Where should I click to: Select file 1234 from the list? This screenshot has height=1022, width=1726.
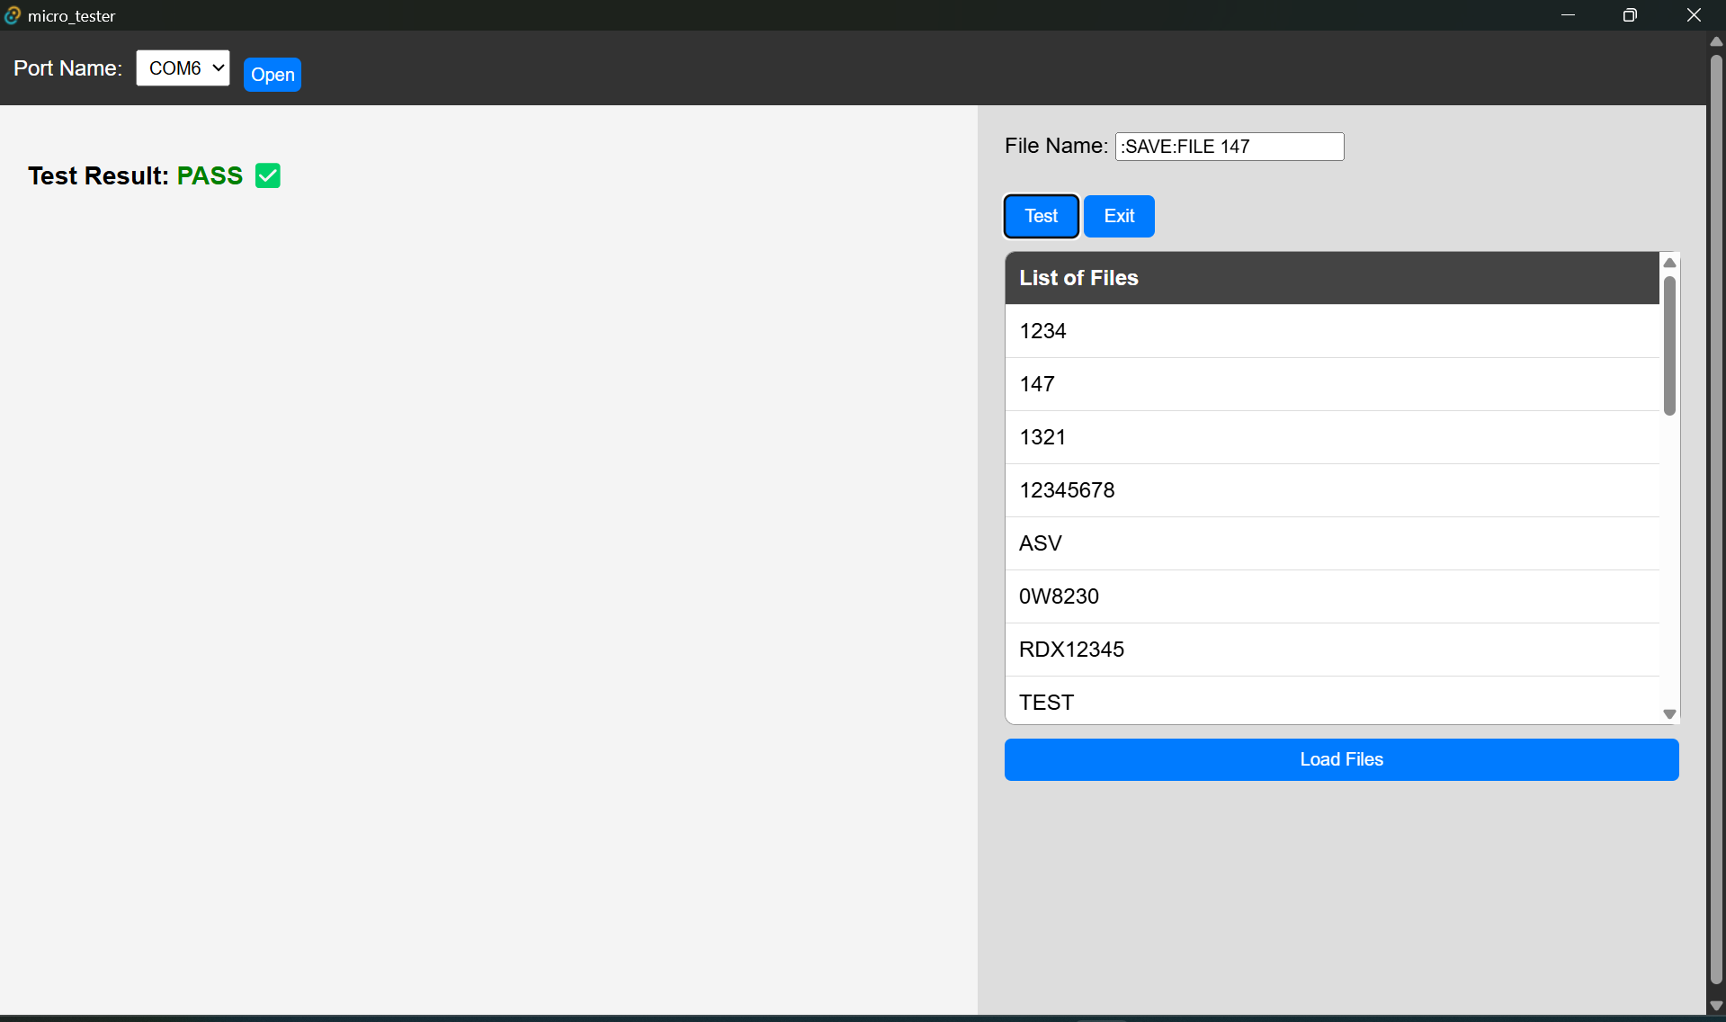point(1331,331)
